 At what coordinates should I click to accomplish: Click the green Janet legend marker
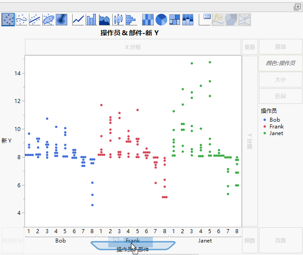coord(265,133)
